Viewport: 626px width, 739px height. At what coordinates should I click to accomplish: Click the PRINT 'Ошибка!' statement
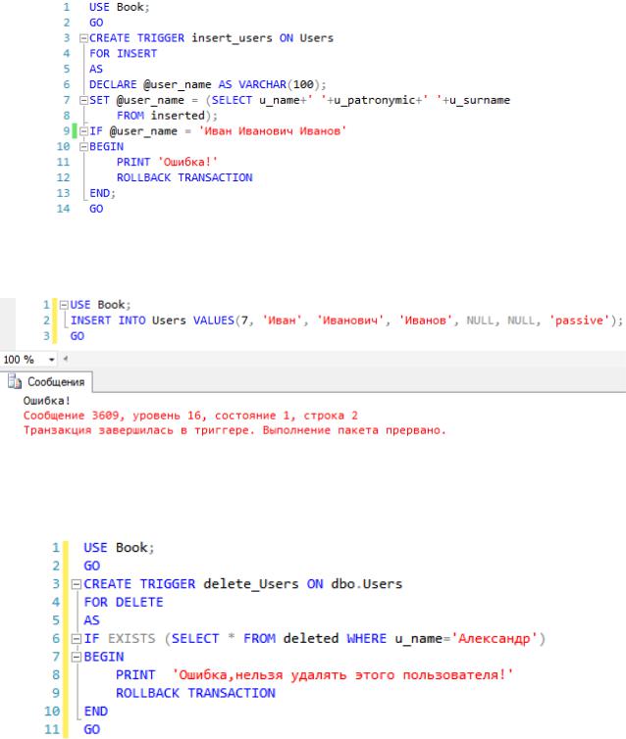pyautogui.click(x=167, y=163)
